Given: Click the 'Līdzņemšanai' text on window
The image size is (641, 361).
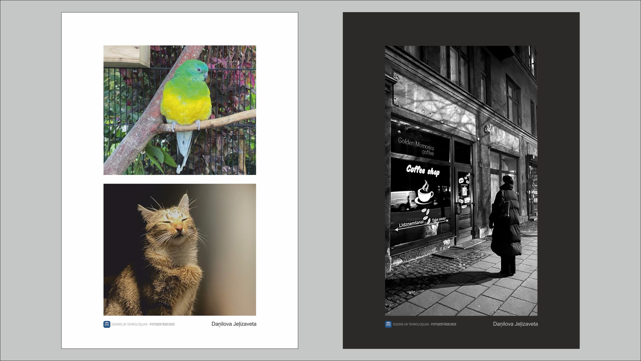Looking at the screenshot, I should coord(411,224).
